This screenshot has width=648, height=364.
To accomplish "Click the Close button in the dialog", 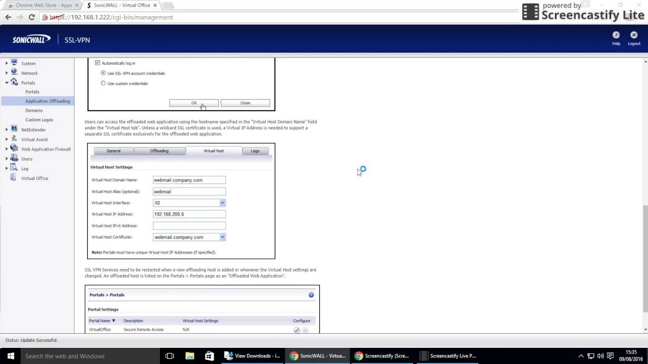I will pyautogui.click(x=245, y=103).
